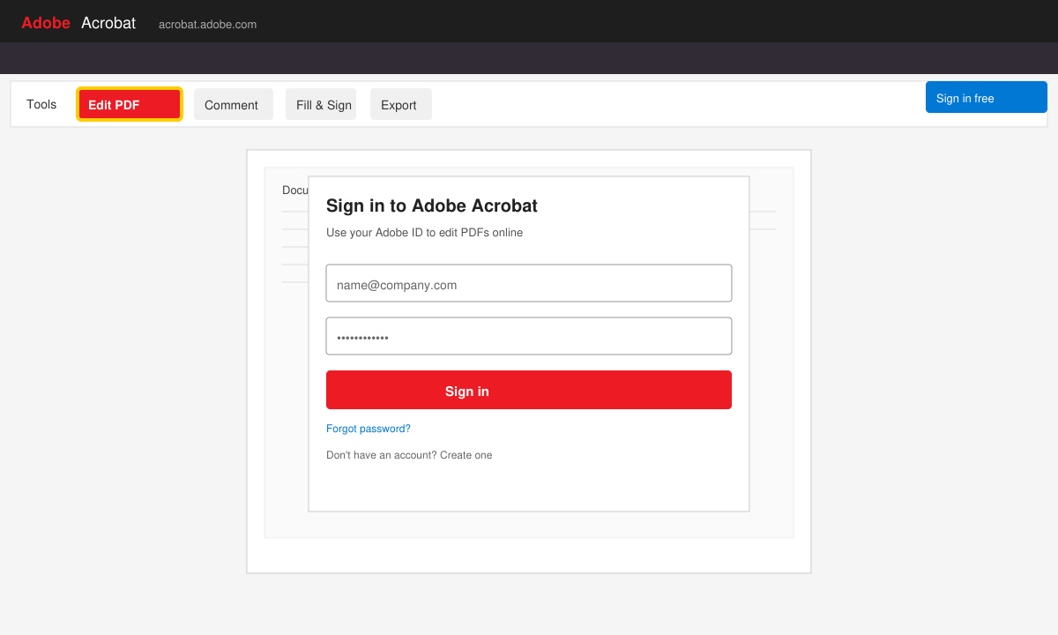This screenshot has width=1058, height=635.
Task: Select the Export tab
Action: click(x=401, y=104)
